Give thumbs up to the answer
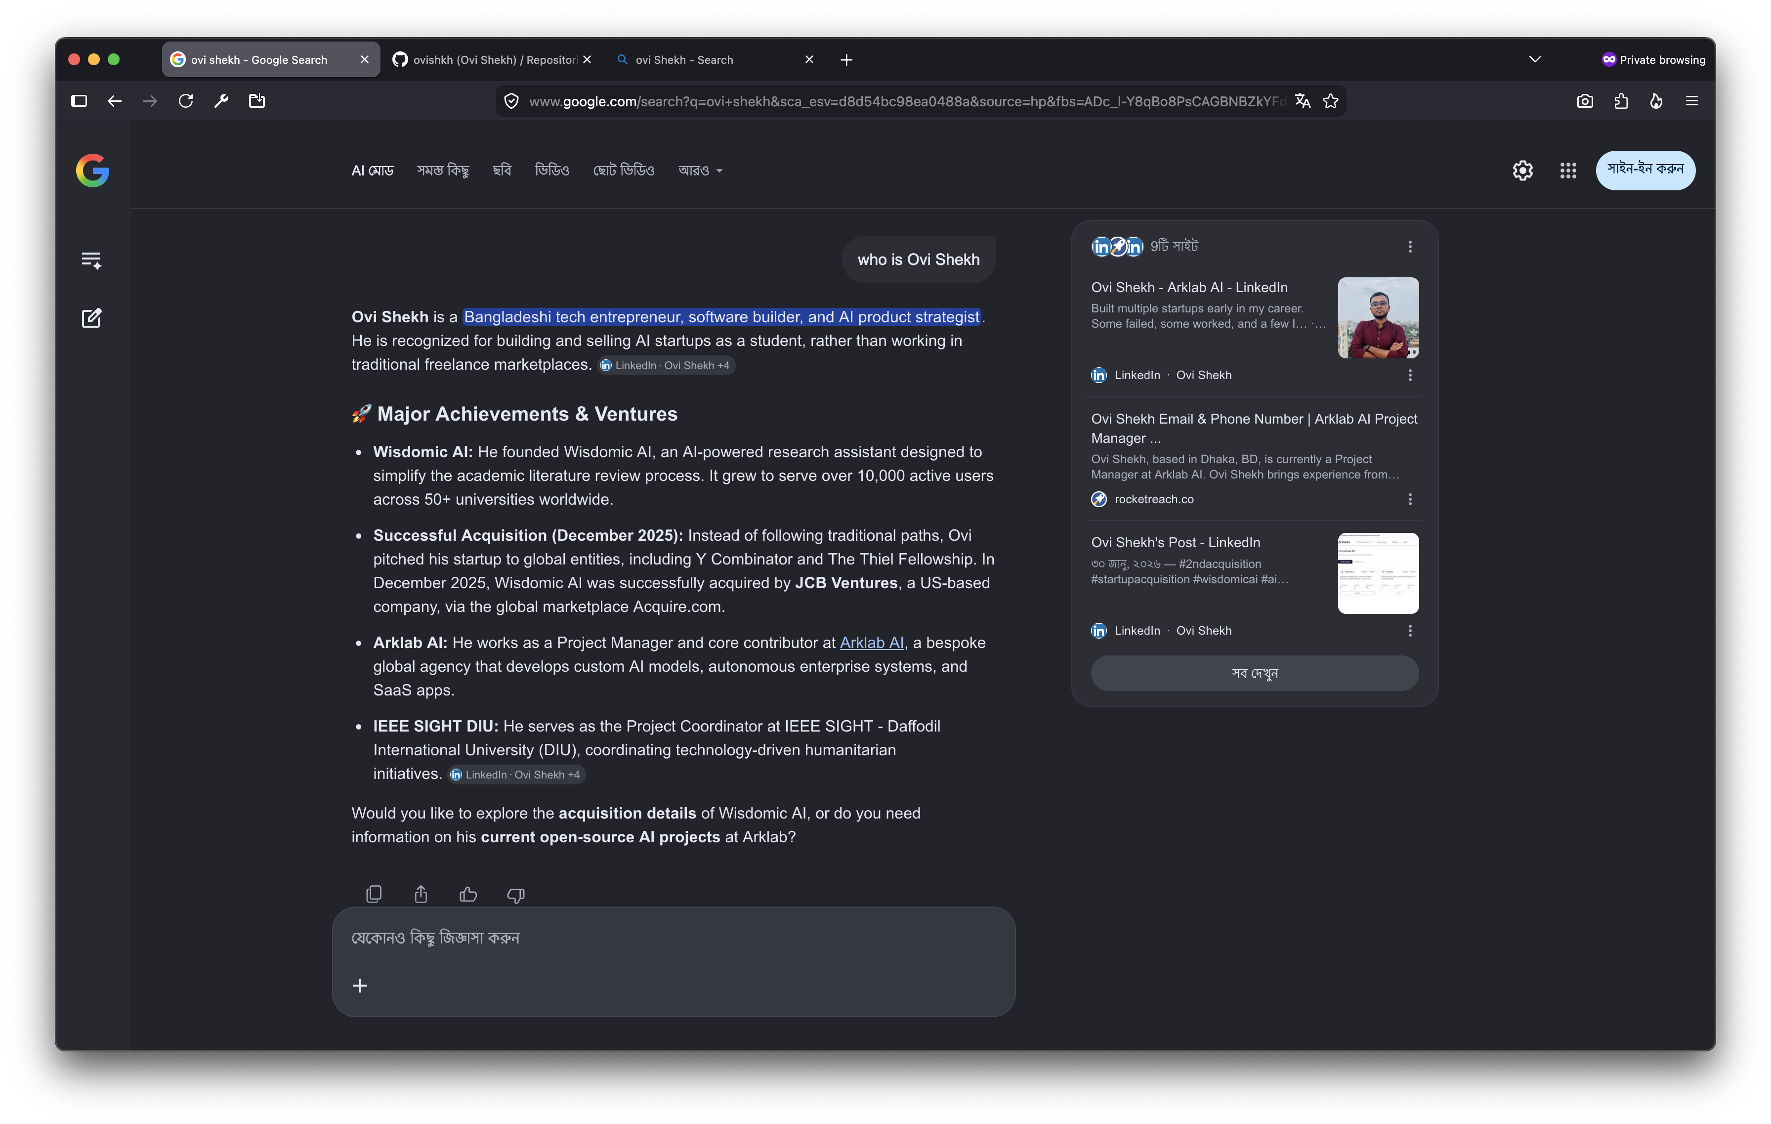The height and width of the screenshot is (1124, 1771). [468, 894]
